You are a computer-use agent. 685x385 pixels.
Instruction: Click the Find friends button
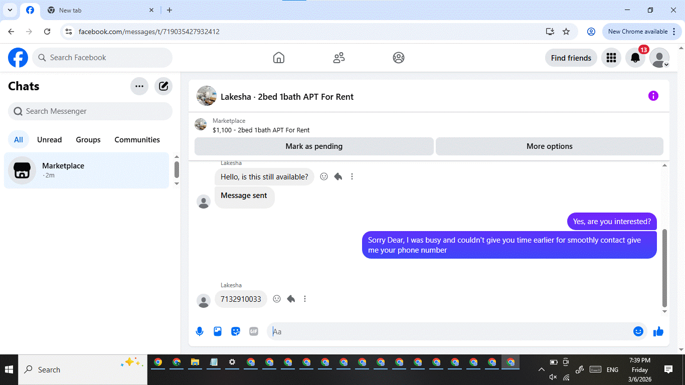pyautogui.click(x=571, y=58)
